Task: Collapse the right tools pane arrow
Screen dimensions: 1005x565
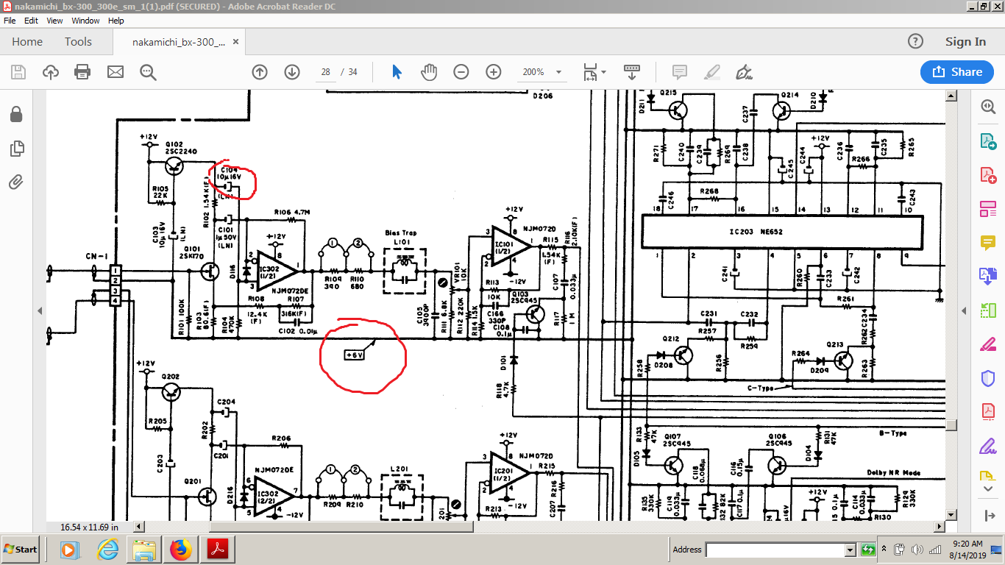Action: click(x=965, y=311)
